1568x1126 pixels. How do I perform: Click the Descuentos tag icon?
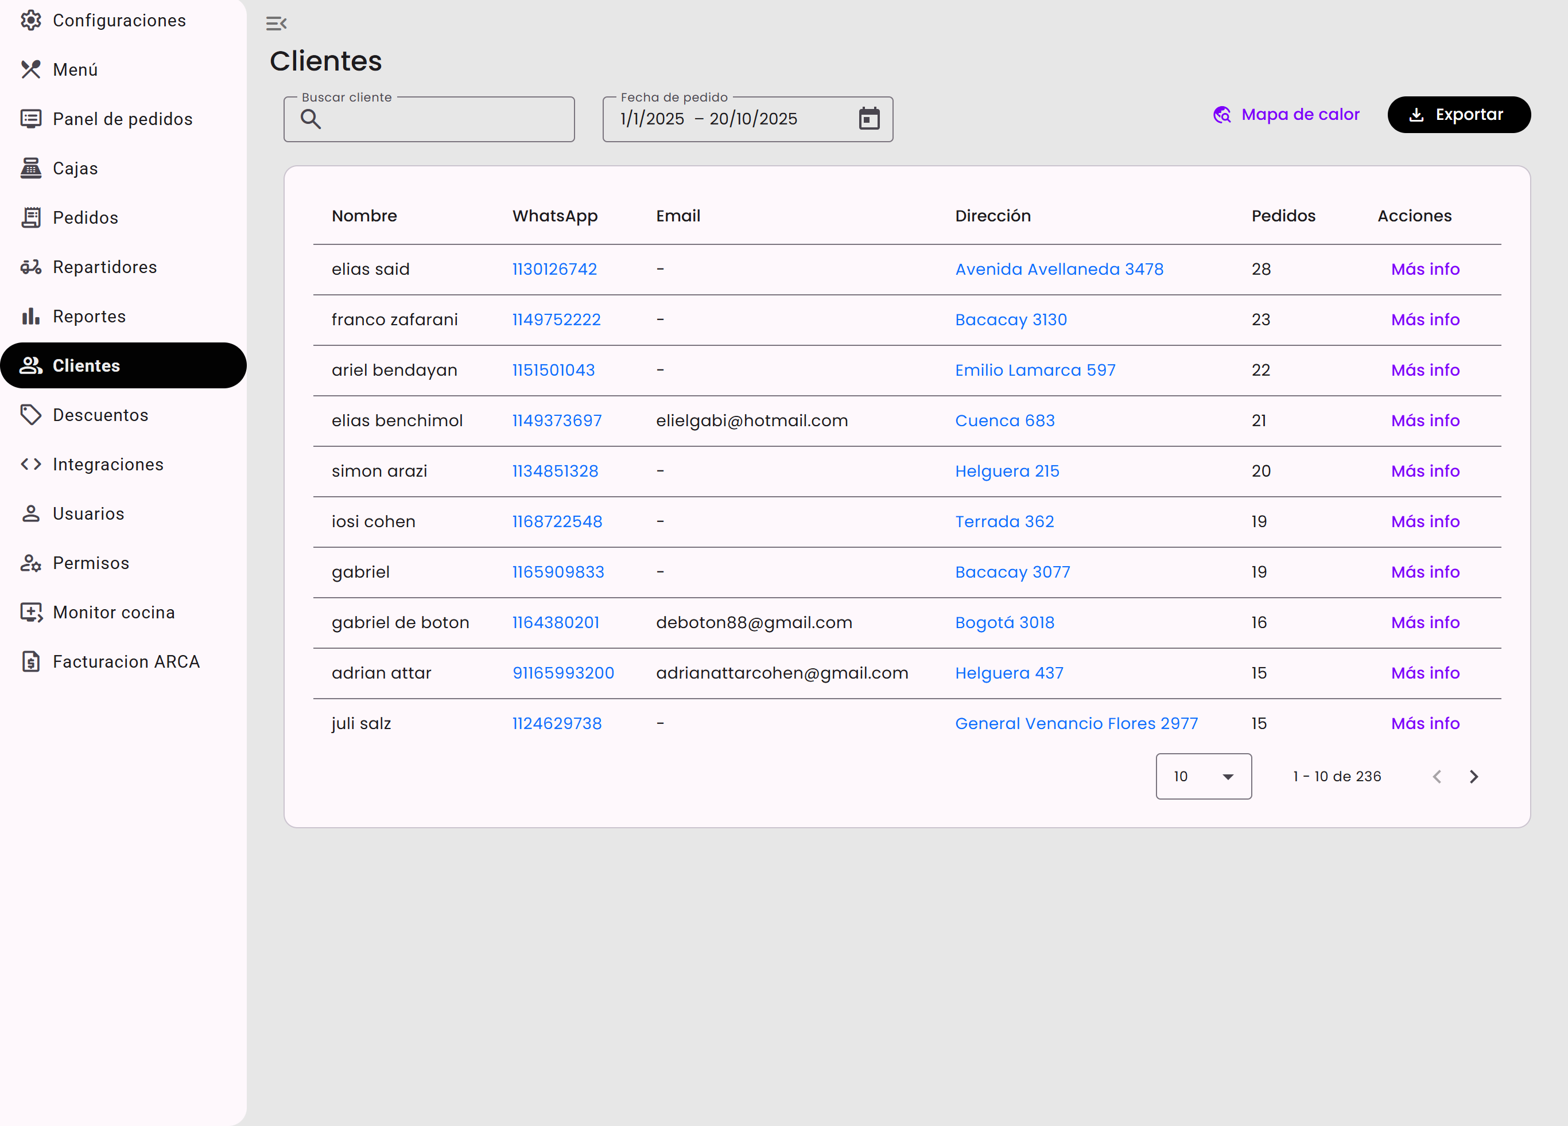click(x=30, y=415)
